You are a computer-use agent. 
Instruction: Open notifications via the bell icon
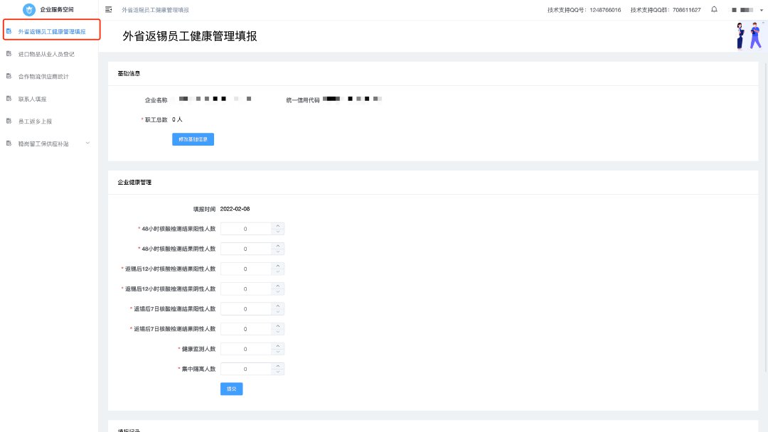[x=714, y=10]
